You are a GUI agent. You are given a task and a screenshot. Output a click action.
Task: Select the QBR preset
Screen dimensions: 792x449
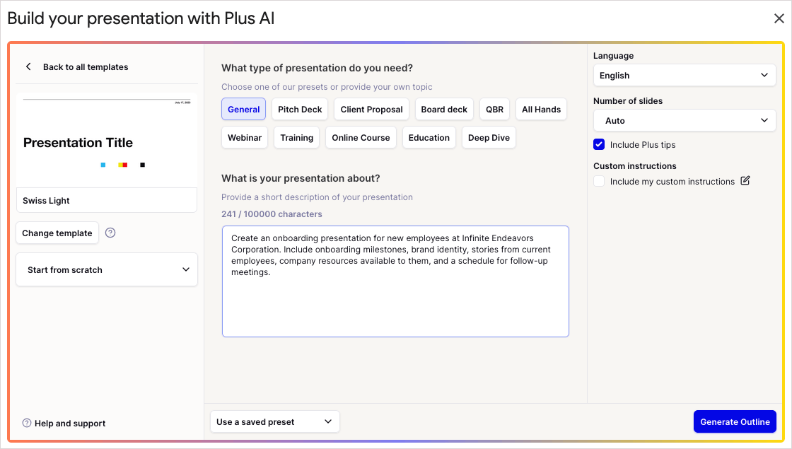(x=494, y=109)
